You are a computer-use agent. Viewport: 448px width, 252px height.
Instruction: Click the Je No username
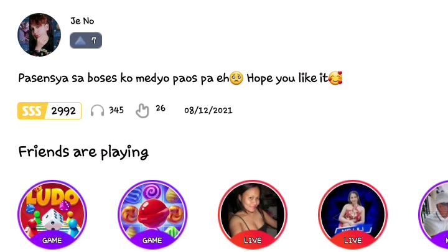[x=82, y=21]
